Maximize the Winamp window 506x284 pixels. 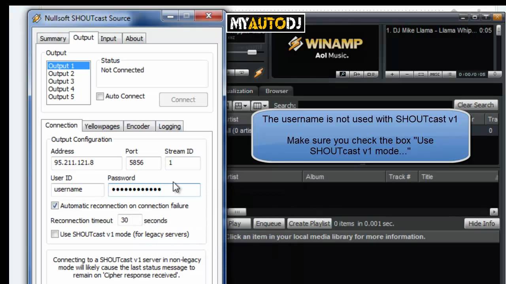point(474,17)
